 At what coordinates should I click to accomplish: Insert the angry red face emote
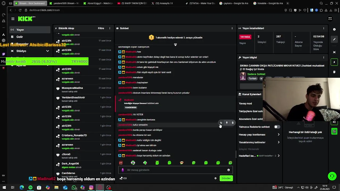pos(121,163)
